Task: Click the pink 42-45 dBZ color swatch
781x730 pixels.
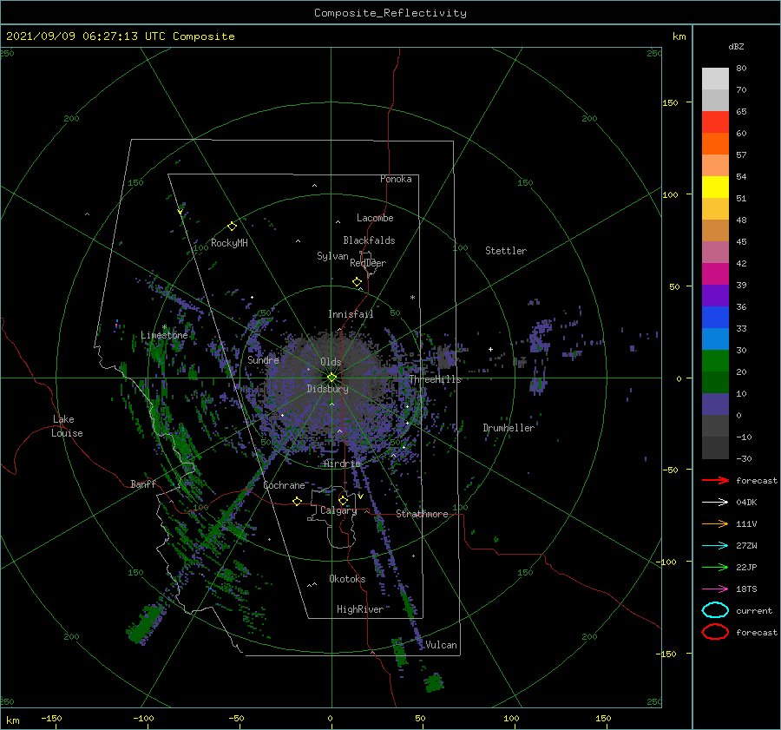Action: pos(715,253)
